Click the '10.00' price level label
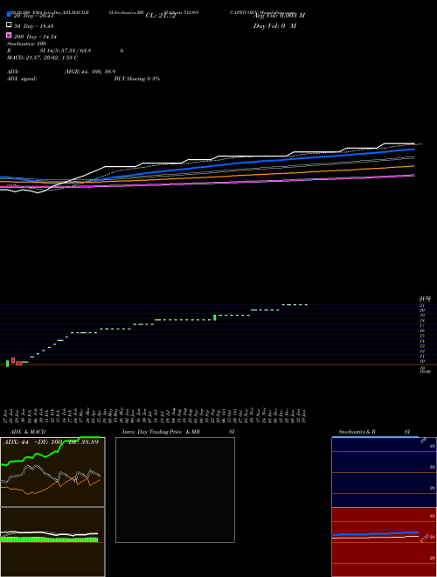The height and width of the screenshot is (577, 437). 426,372
